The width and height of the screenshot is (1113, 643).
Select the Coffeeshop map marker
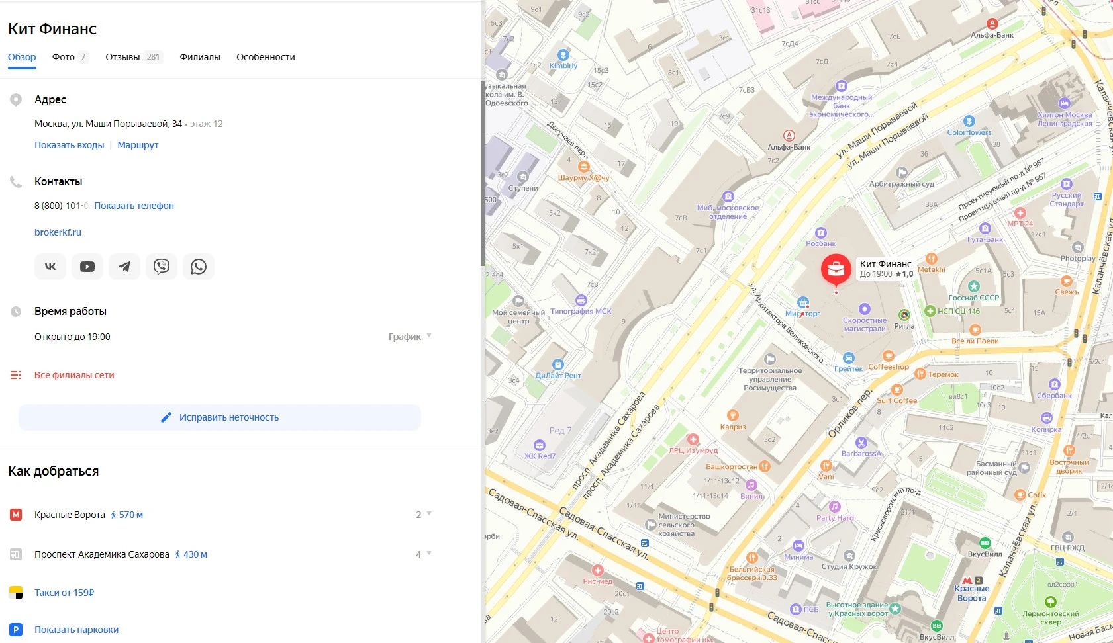click(889, 356)
